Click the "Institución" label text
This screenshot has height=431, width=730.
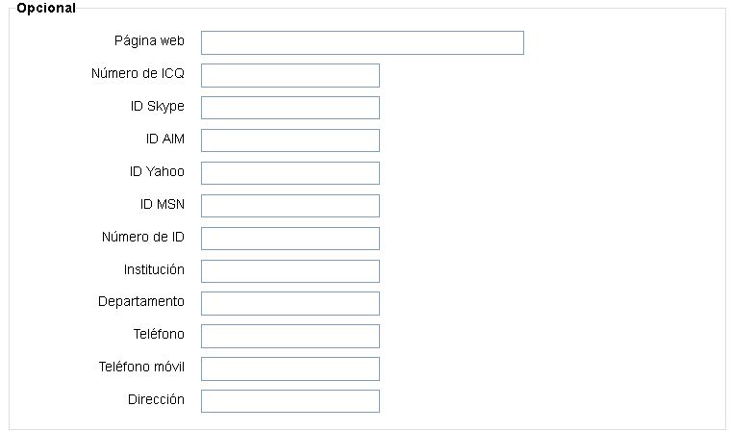(x=154, y=270)
